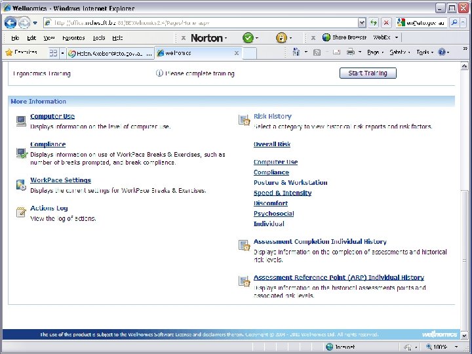Viewport: 472px width, 354px height.
Task: Click the Norton green checkmark safe icon
Action: click(248, 38)
